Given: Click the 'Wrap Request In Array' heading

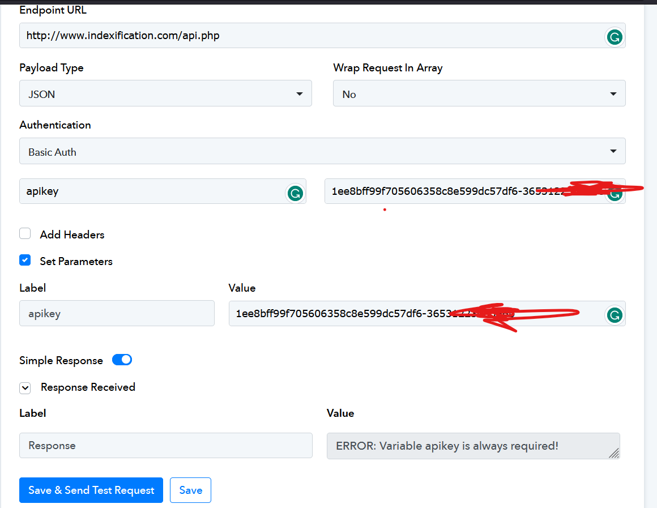Looking at the screenshot, I should click(x=387, y=68).
